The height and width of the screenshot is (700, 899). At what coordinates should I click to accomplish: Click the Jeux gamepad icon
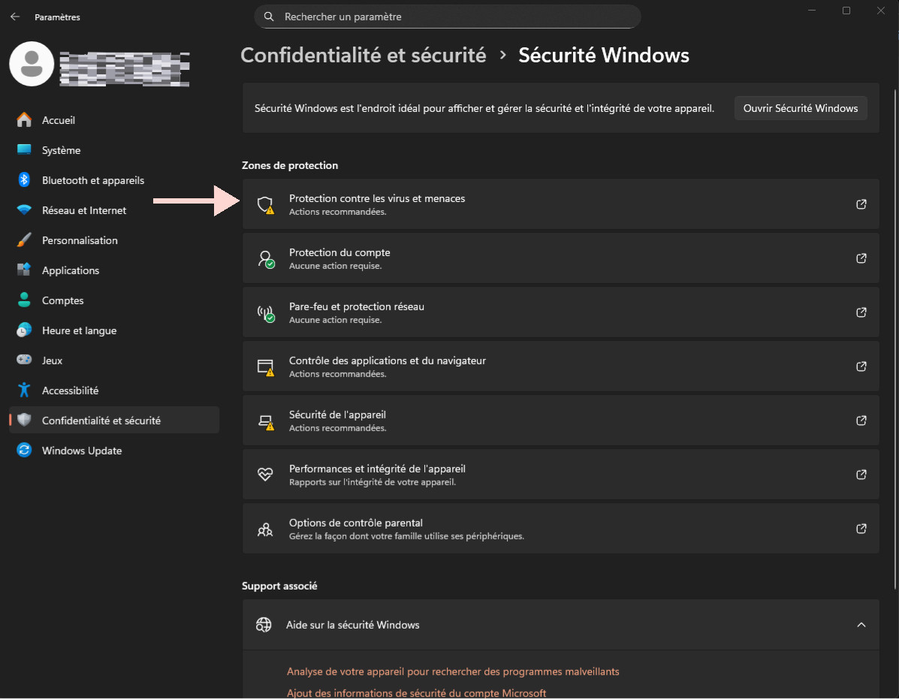pos(24,360)
